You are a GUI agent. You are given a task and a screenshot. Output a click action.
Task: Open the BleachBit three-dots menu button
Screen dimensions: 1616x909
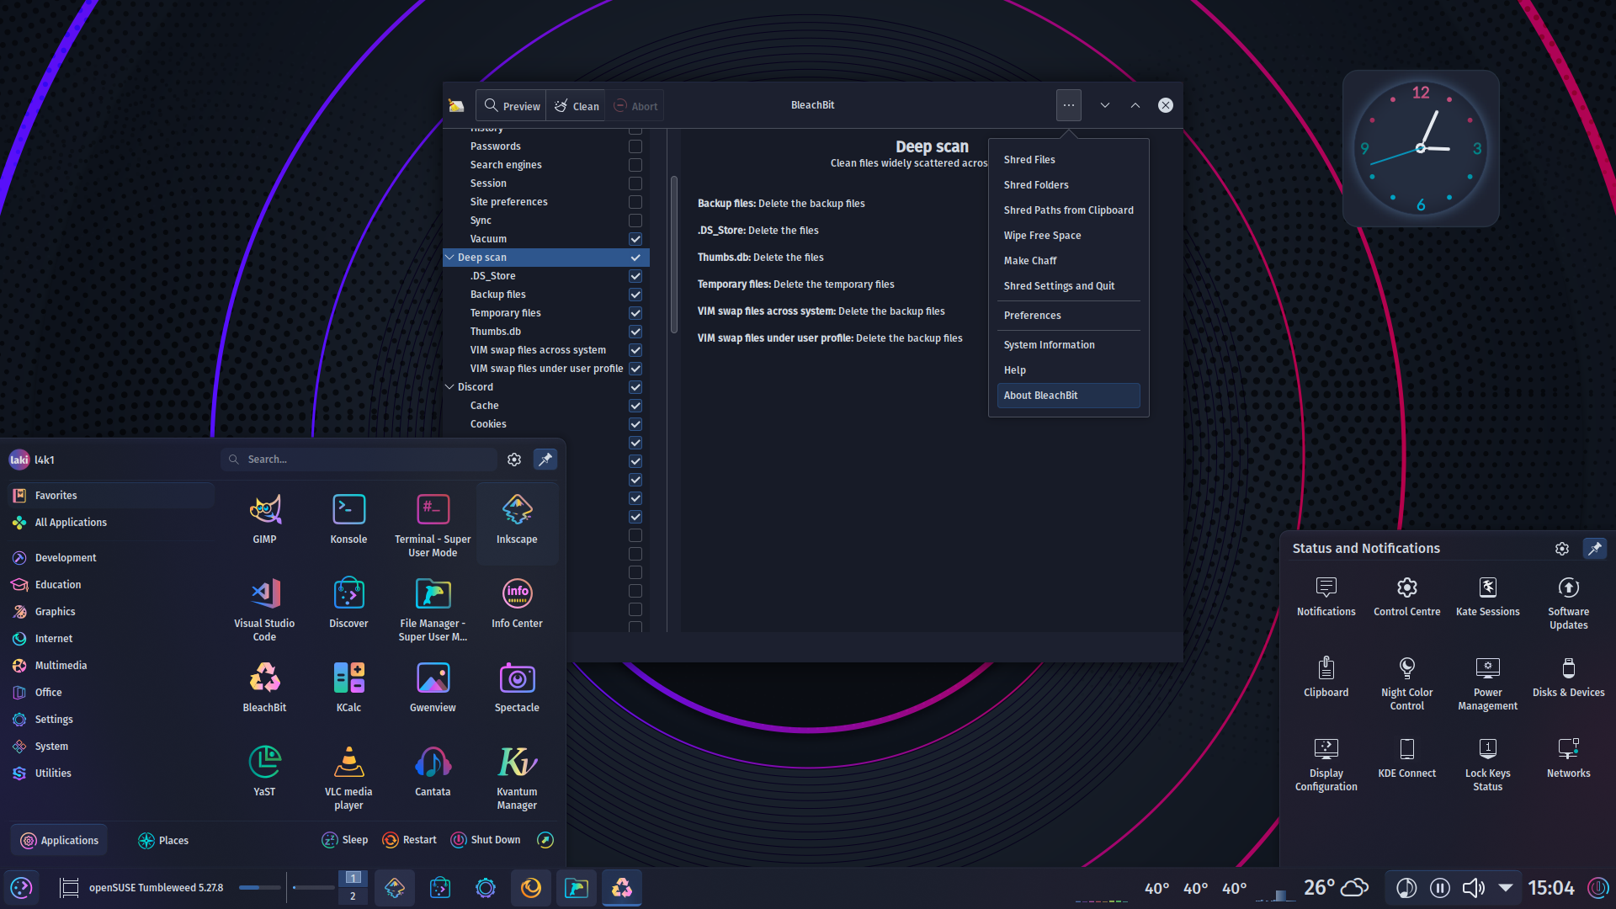click(1068, 105)
